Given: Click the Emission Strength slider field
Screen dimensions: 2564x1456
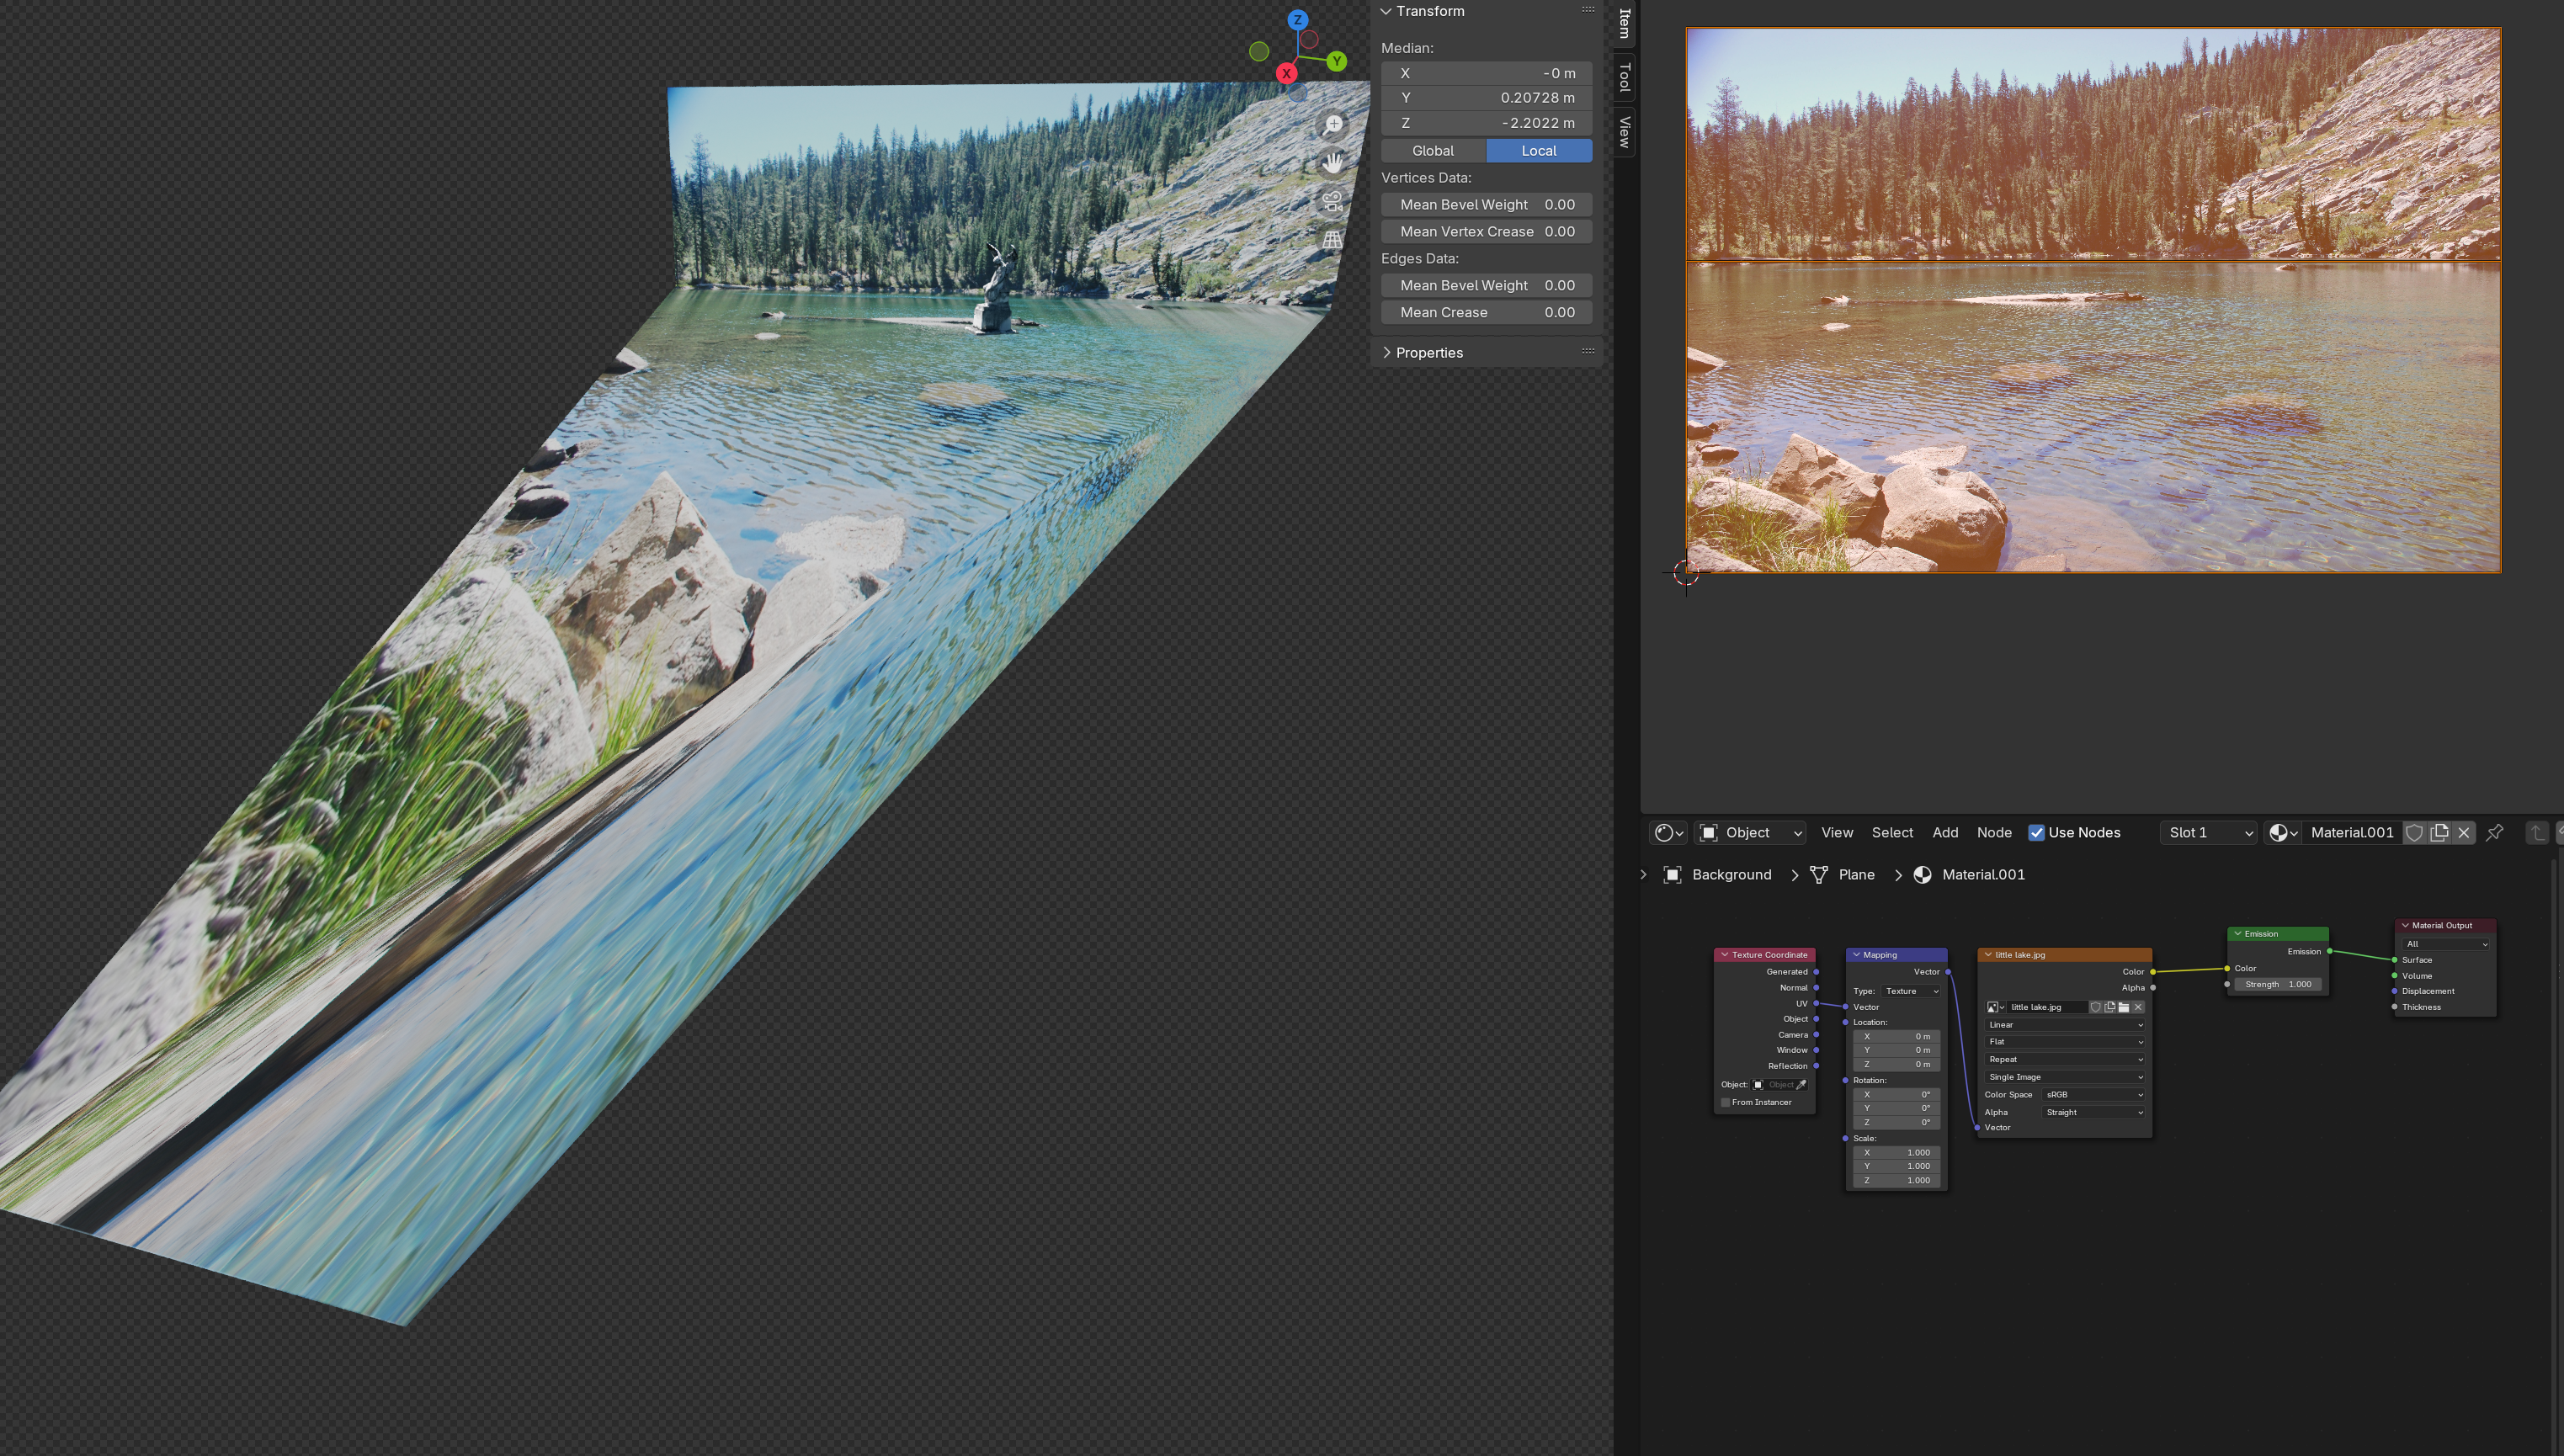Looking at the screenshot, I should click(x=2278, y=985).
